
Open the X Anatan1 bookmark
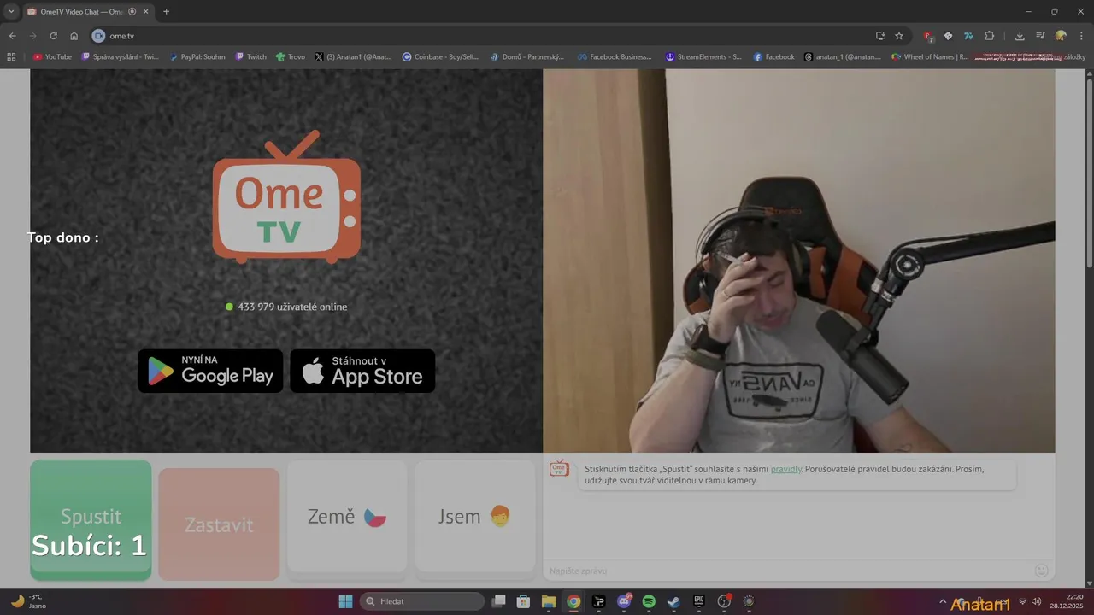pos(353,56)
